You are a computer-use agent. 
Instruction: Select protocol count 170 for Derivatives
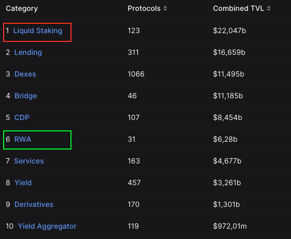(134, 204)
